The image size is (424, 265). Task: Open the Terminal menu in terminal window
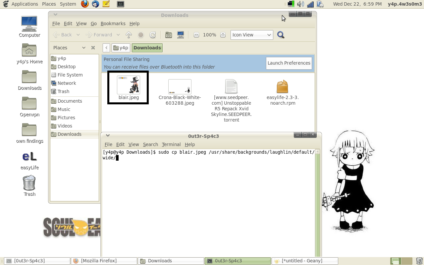point(171,144)
